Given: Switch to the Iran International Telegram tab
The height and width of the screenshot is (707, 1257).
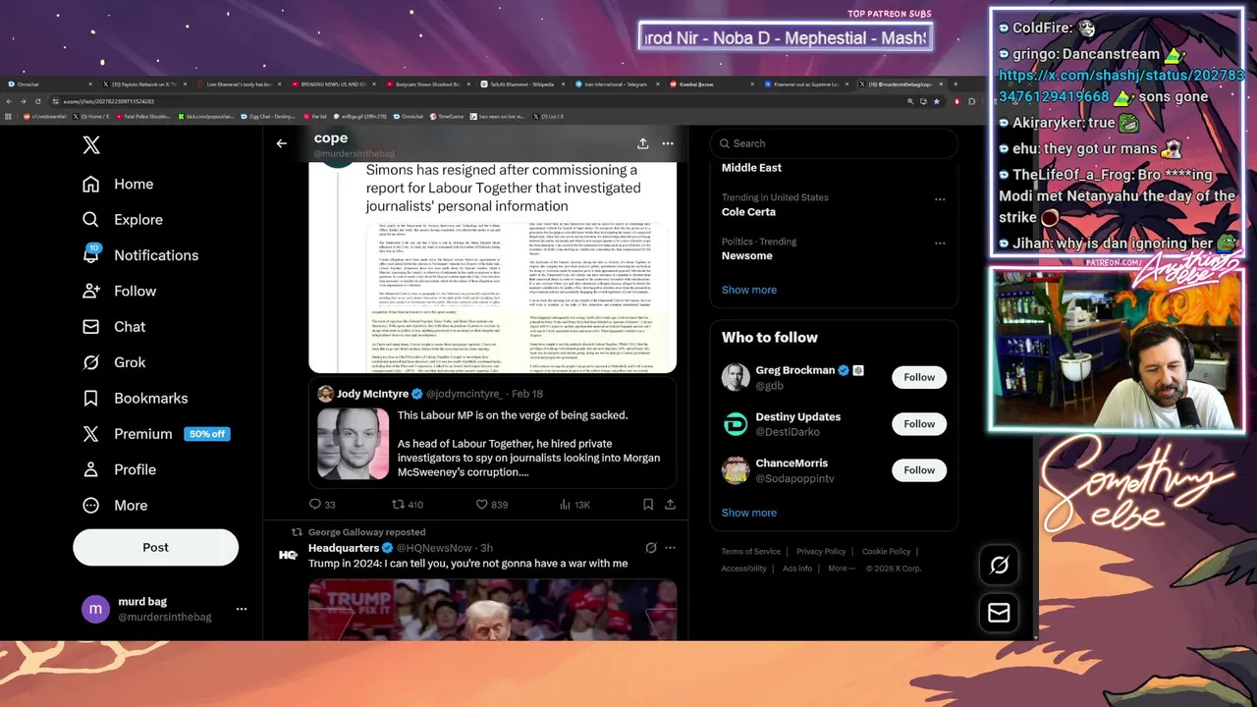Looking at the screenshot, I should (616, 84).
